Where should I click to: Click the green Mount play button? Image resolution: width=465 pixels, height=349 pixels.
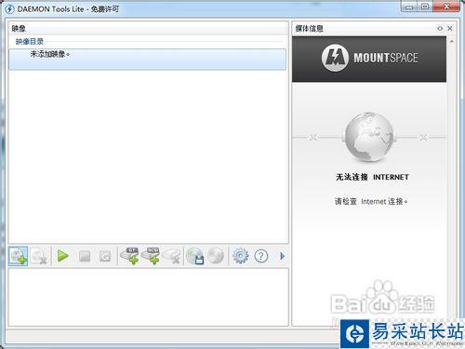(63, 256)
